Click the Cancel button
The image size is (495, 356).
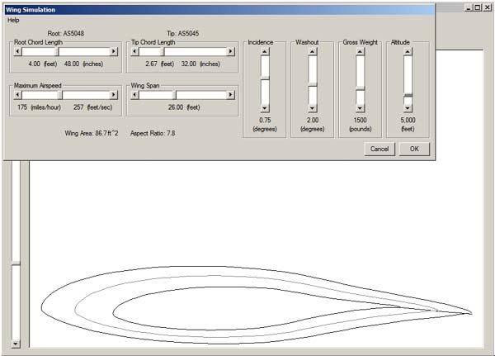[379, 149]
